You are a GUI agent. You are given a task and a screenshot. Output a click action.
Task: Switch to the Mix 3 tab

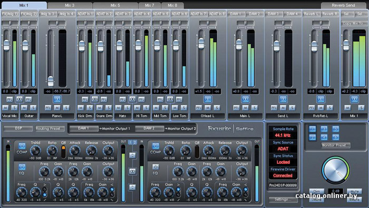tap(70, 5)
